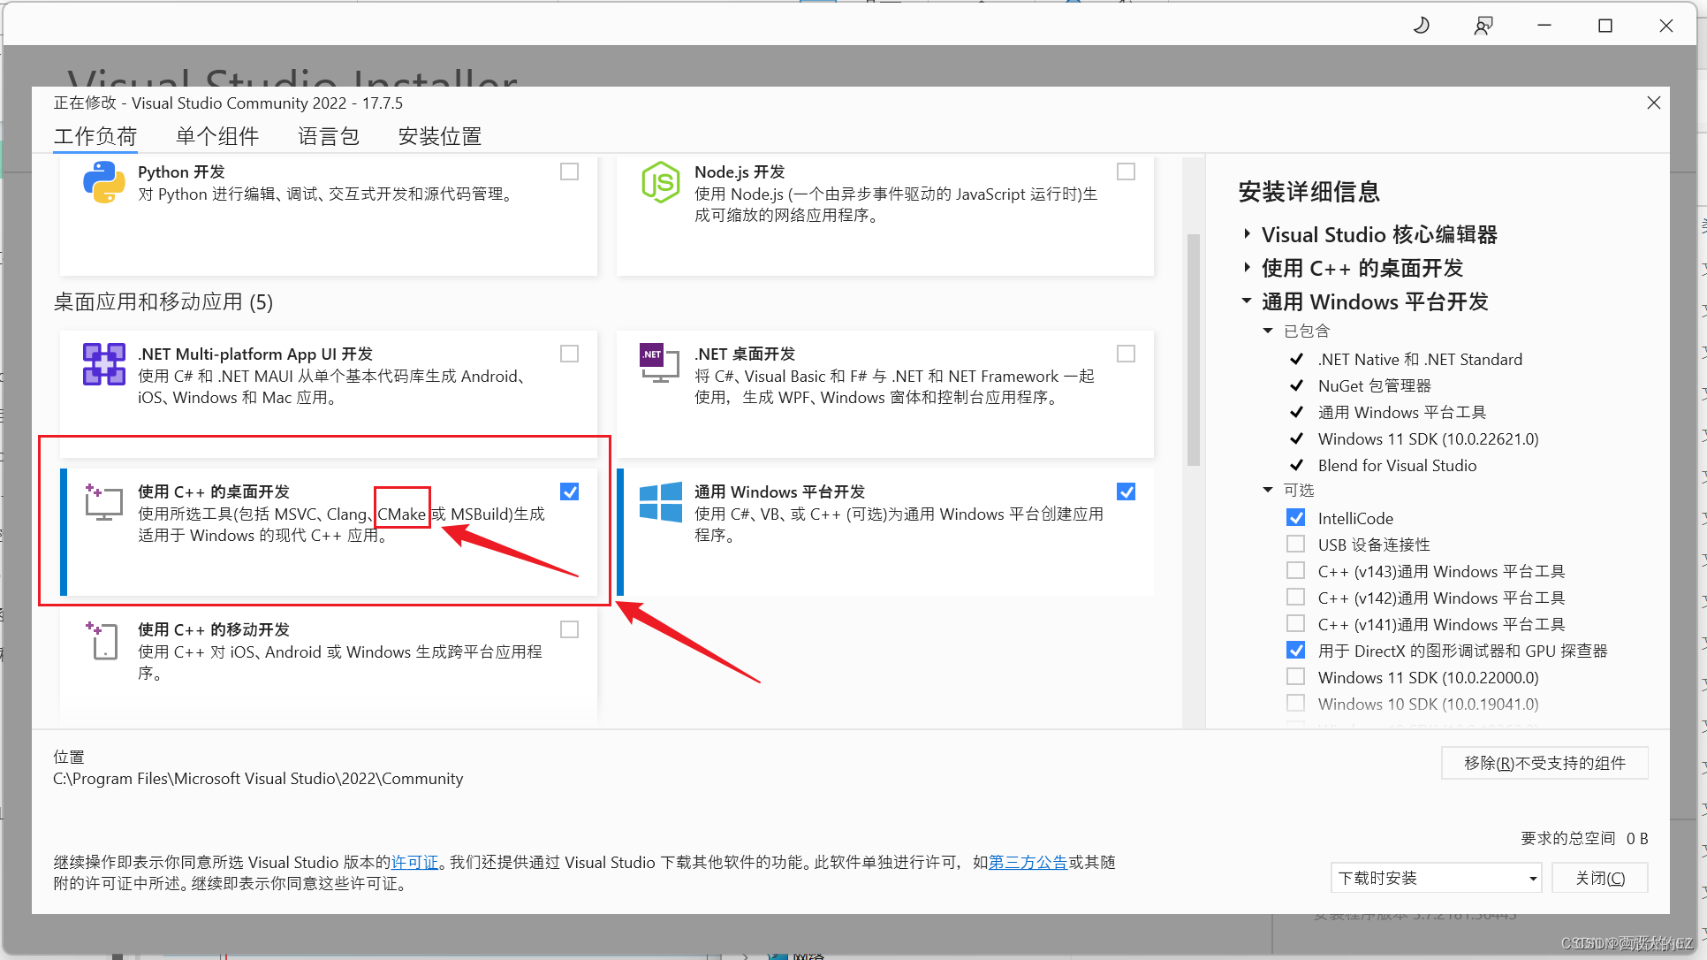Click the 关闭(C) button
Viewport: 1707px width, 960px height.
[1599, 878]
